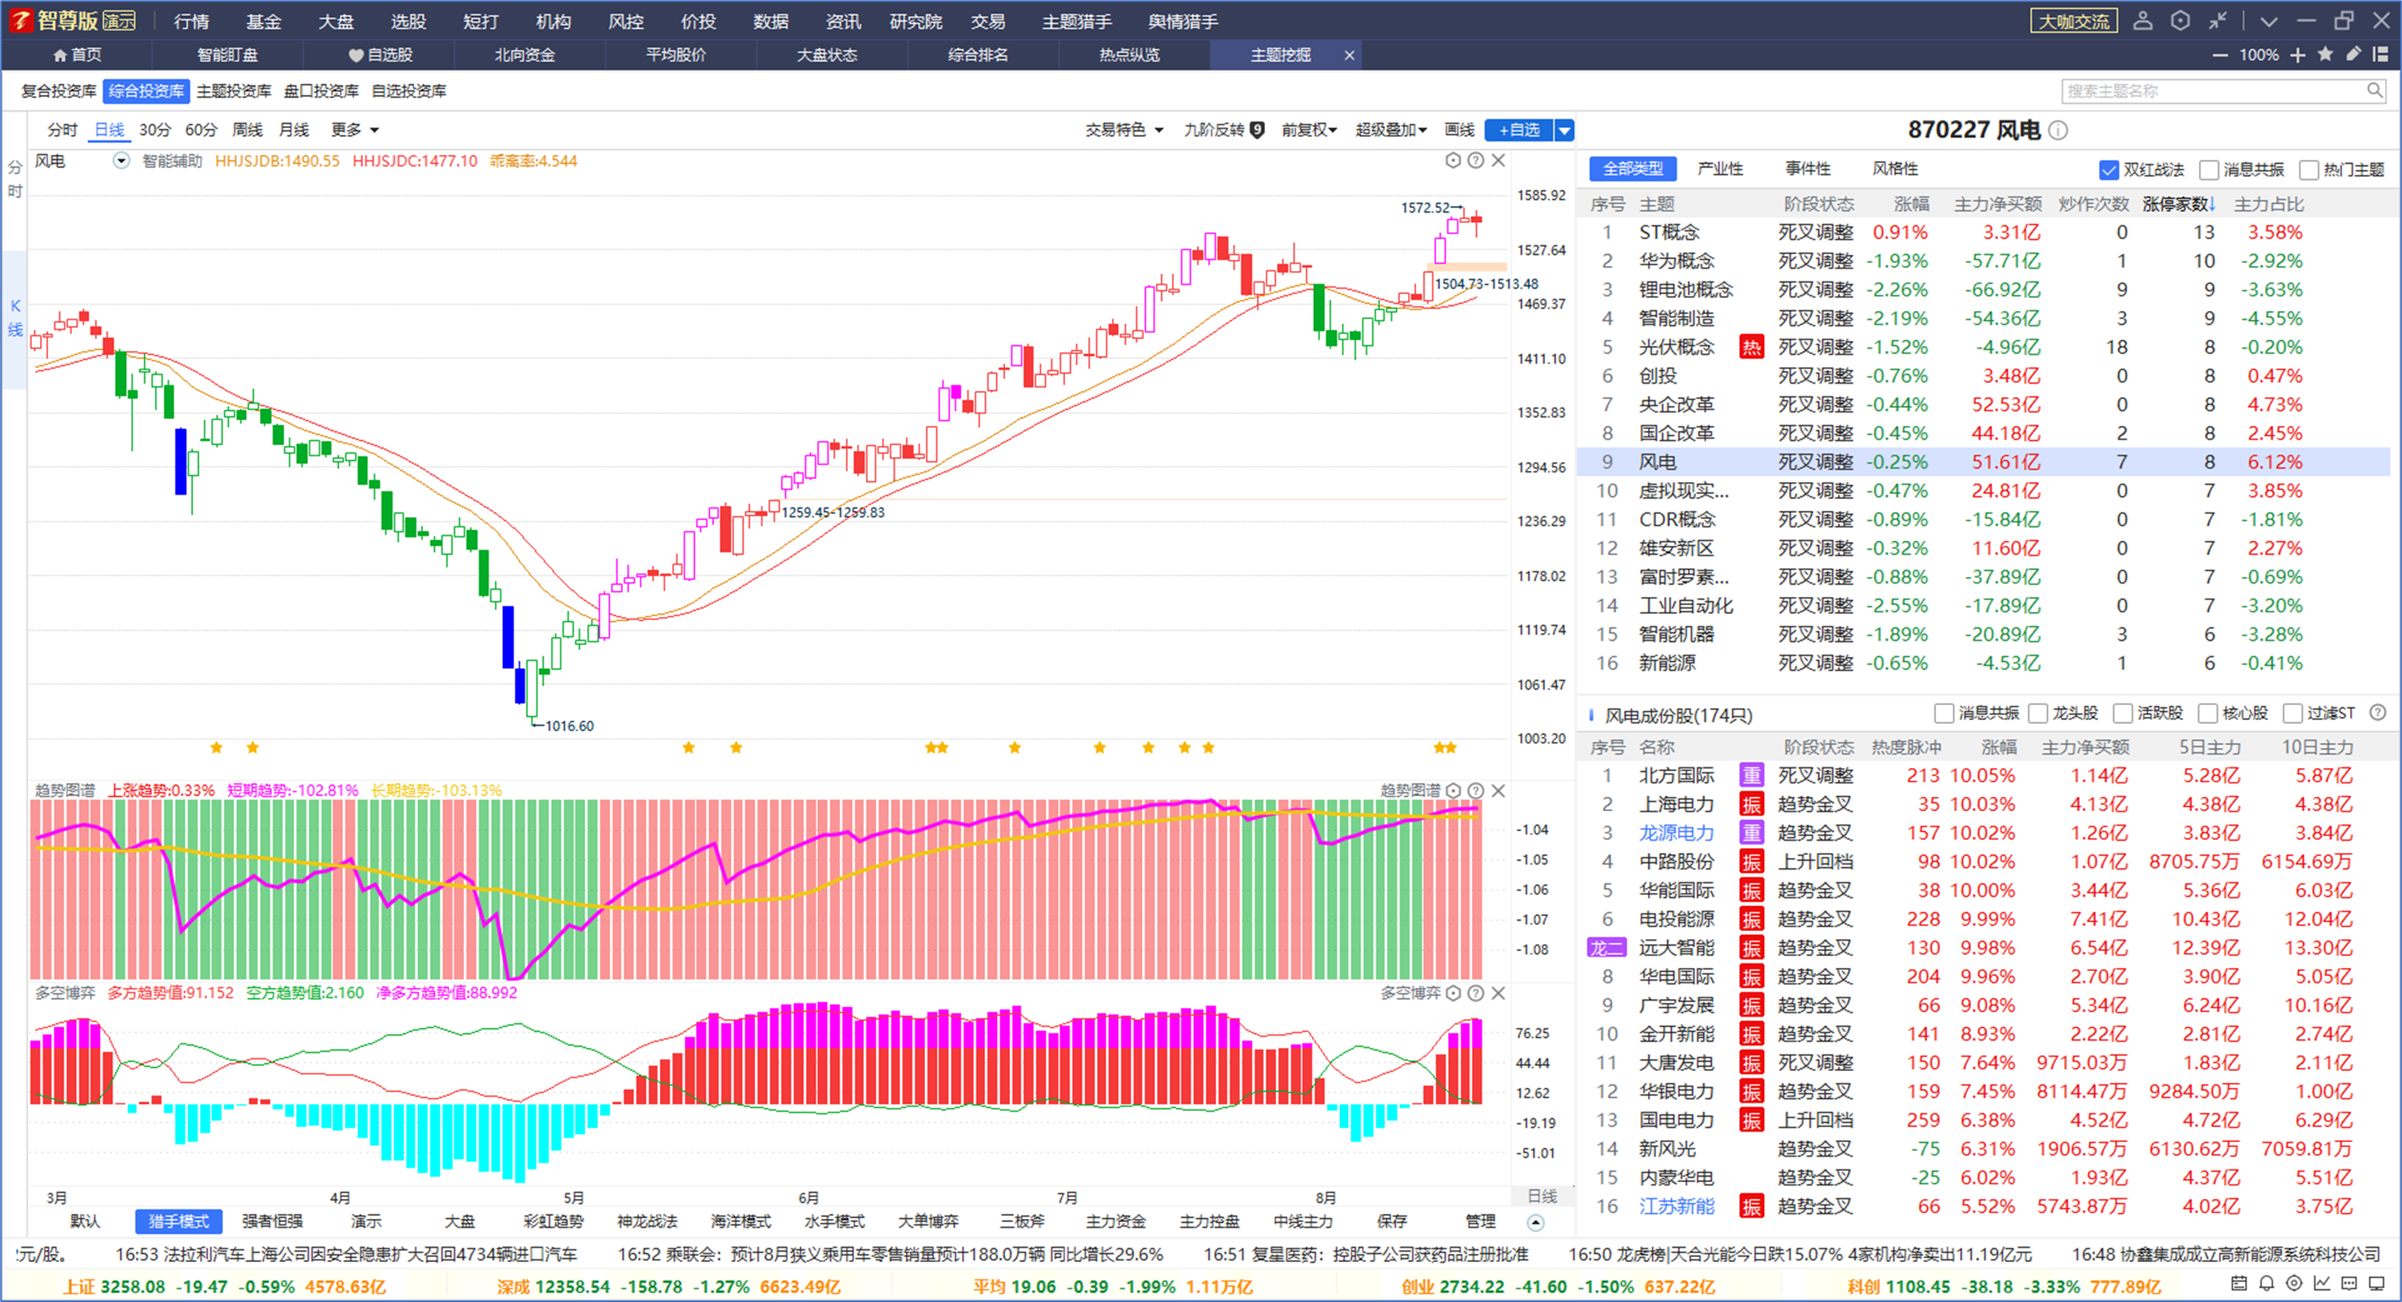Image resolution: width=2402 pixels, height=1302 pixels.
Task: Open the 超级叠加 dropdown
Action: pos(1391,129)
